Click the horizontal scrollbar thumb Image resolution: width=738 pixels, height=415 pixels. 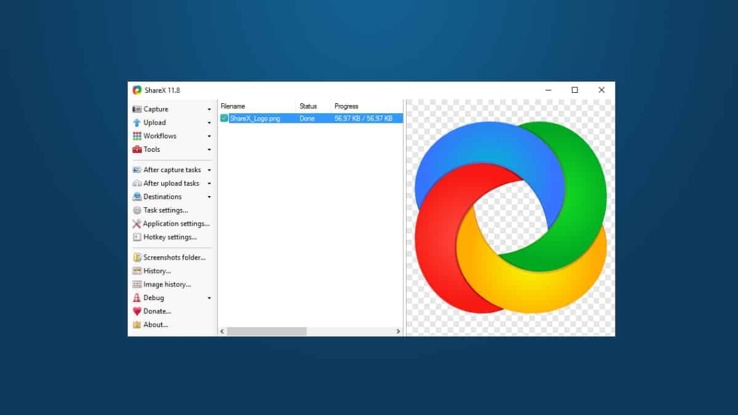pyautogui.click(x=266, y=331)
